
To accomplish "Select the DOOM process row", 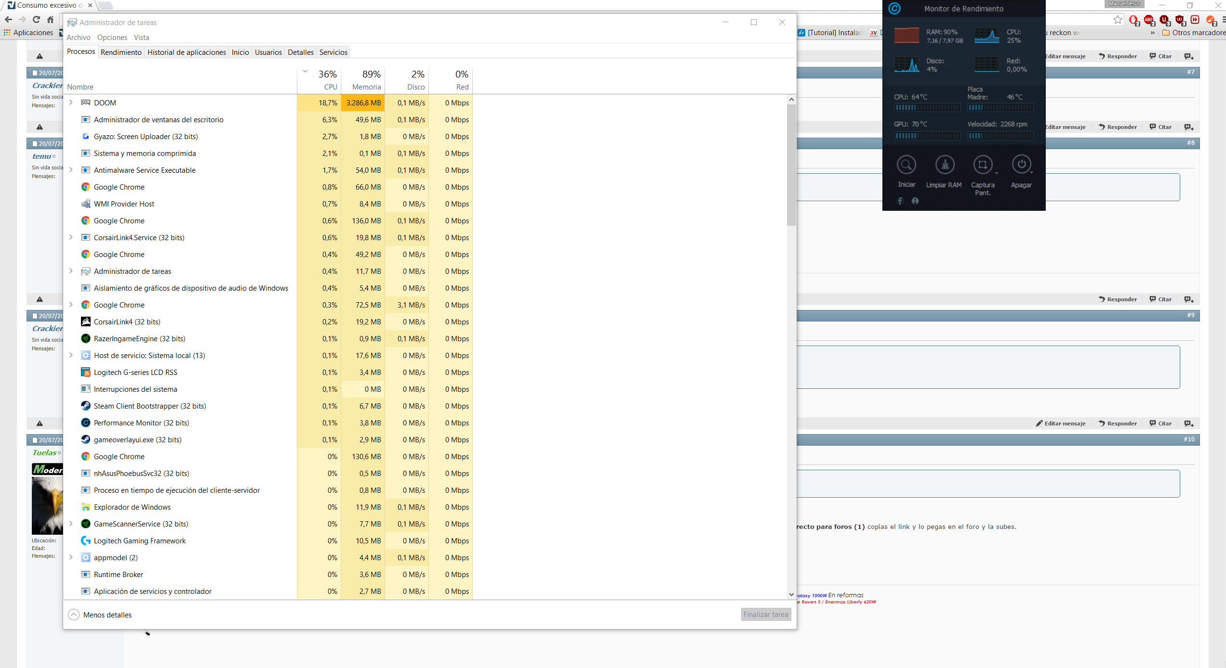I will tap(193, 103).
